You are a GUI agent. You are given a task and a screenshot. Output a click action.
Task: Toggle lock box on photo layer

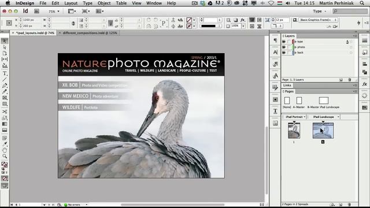tap(289, 47)
